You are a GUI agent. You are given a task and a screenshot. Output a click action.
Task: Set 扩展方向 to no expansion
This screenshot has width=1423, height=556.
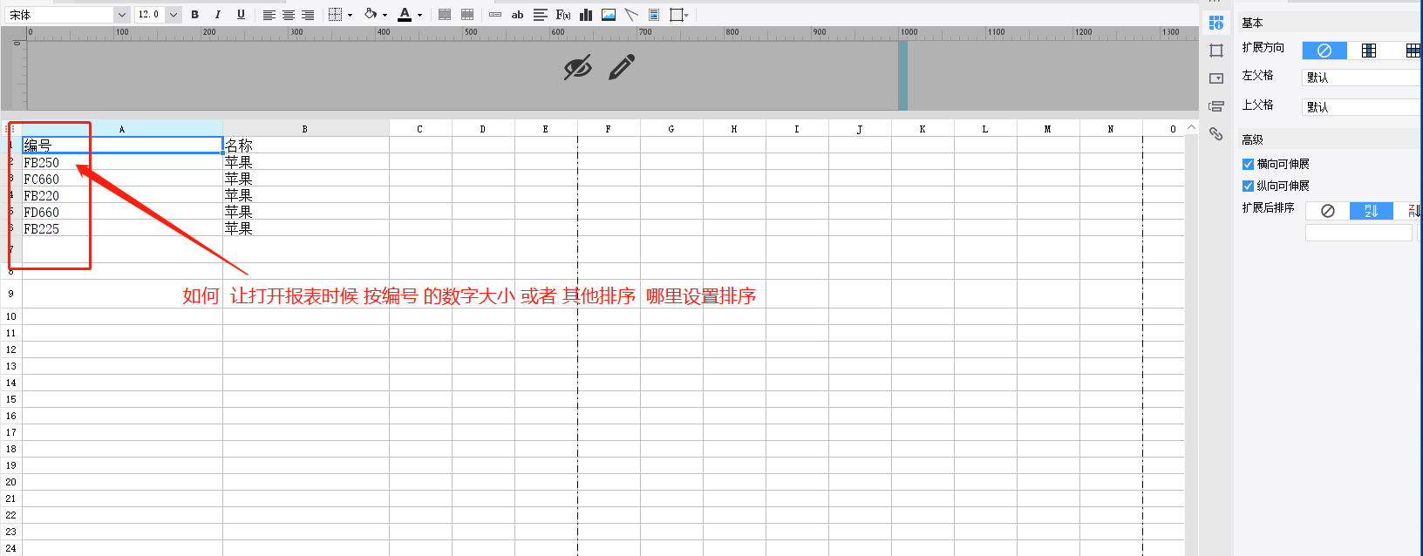[x=1324, y=51]
